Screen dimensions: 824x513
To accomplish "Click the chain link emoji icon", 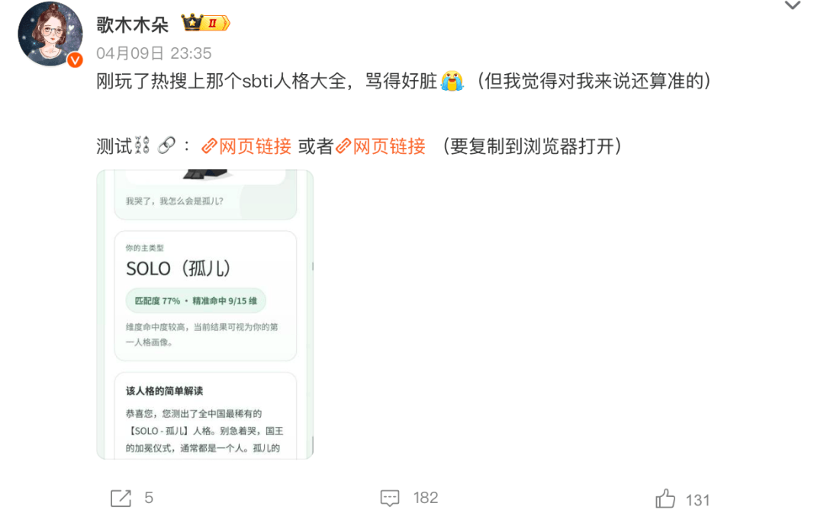I will (166, 146).
